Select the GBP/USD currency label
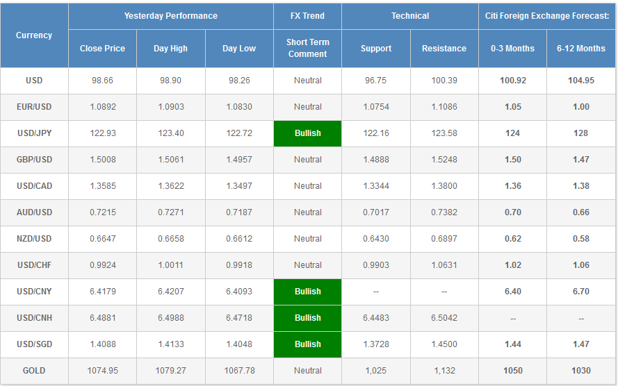The width and height of the screenshot is (618, 386). click(x=34, y=160)
